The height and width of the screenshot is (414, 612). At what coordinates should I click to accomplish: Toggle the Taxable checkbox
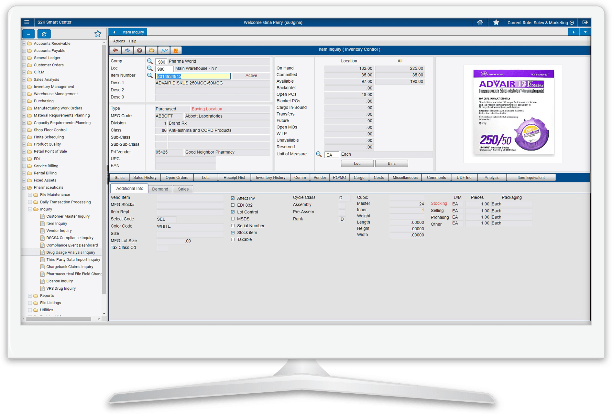point(233,239)
